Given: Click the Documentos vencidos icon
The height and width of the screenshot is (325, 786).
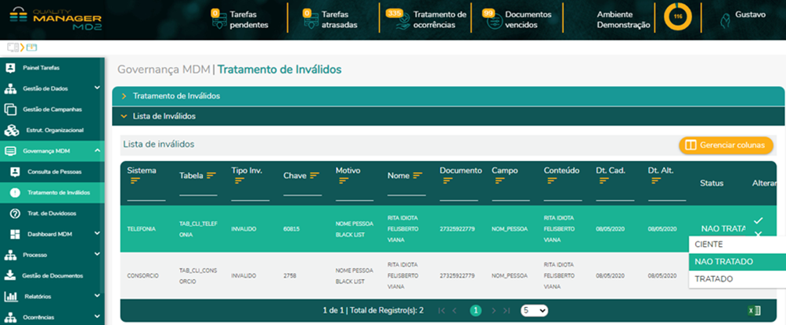Looking at the screenshot, I should tap(492, 20).
